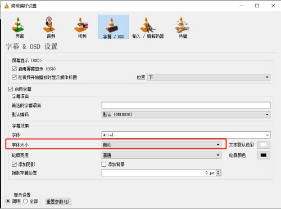Viewport: 281px width, 209px height.
Task: Click the 字幕语言 group label
Action: (20, 96)
